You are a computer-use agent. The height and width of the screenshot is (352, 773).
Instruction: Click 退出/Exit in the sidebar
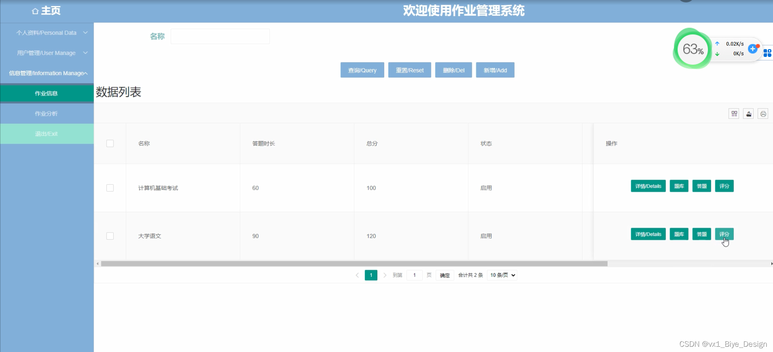coord(47,134)
